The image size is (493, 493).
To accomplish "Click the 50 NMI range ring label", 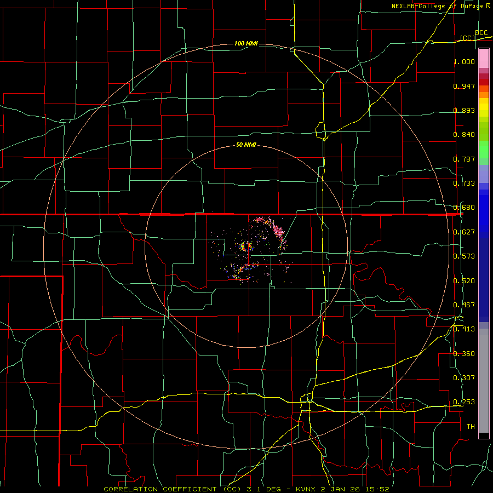I will (x=246, y=145).
